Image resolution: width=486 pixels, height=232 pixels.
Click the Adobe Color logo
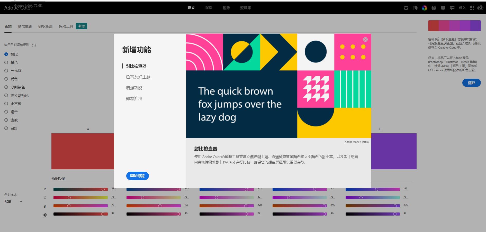18,8
